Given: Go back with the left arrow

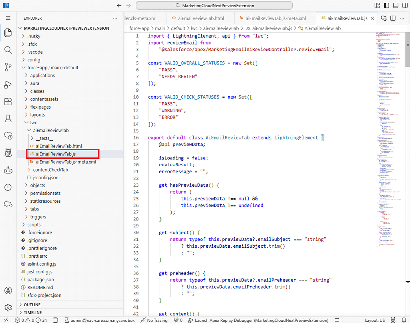Looking at the screenshot, I should point(119,6).
